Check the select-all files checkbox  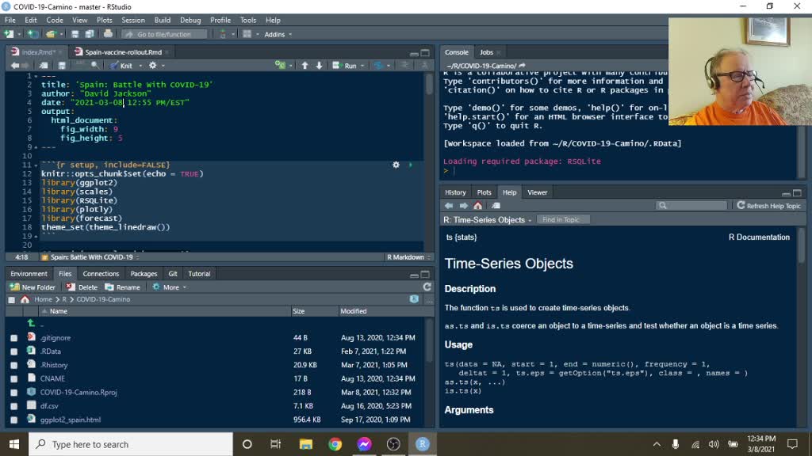pos(11,300)
